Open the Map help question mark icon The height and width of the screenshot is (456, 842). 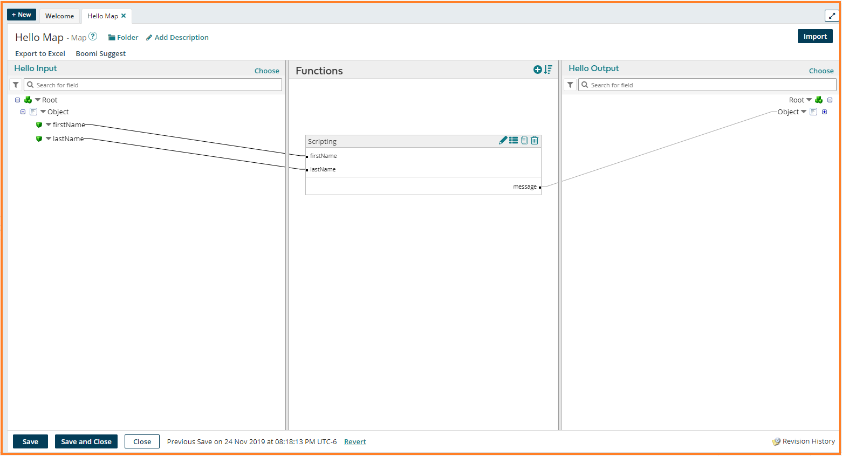tap(93, 37)
